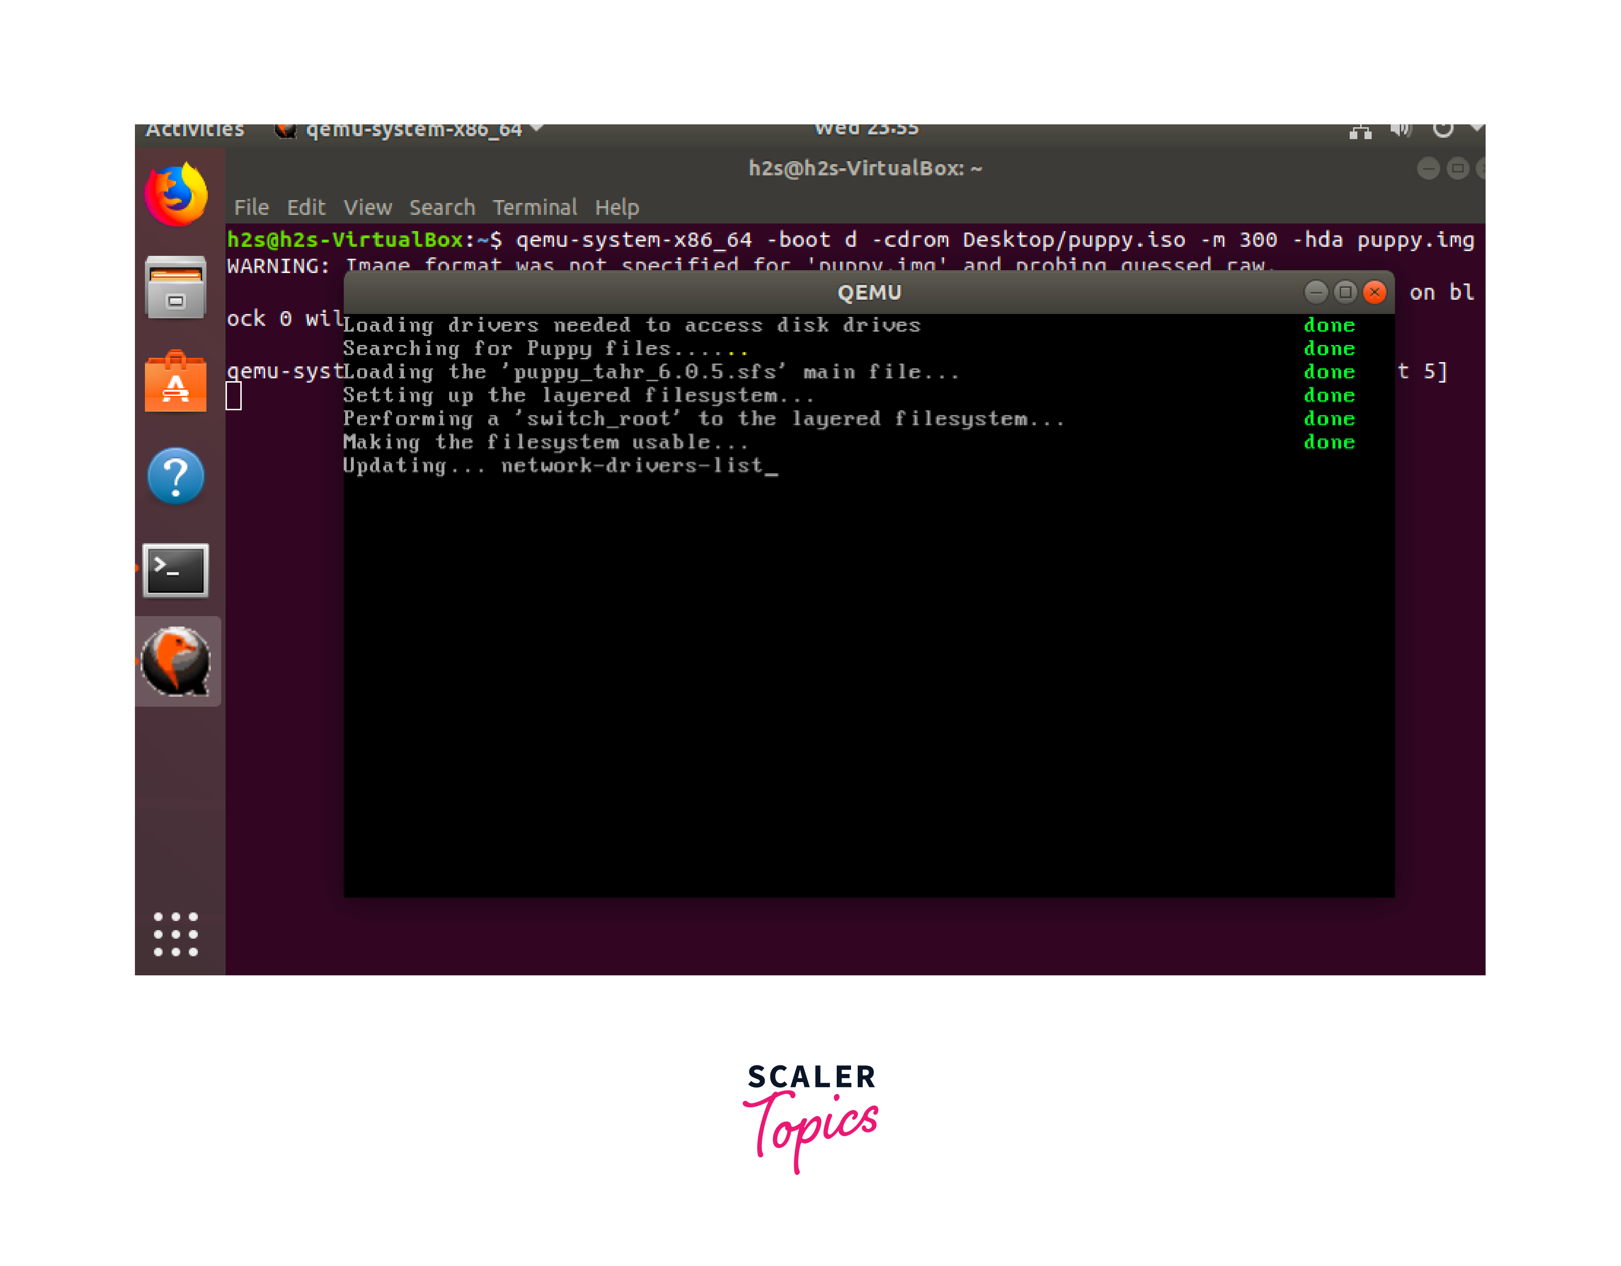Expand the qemu-system-x86_64 app menu
This screenshot has height=1266, width=1621.
click(413, 130)
